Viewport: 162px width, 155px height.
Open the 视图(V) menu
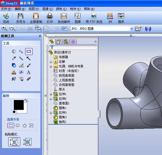point(34,9)
